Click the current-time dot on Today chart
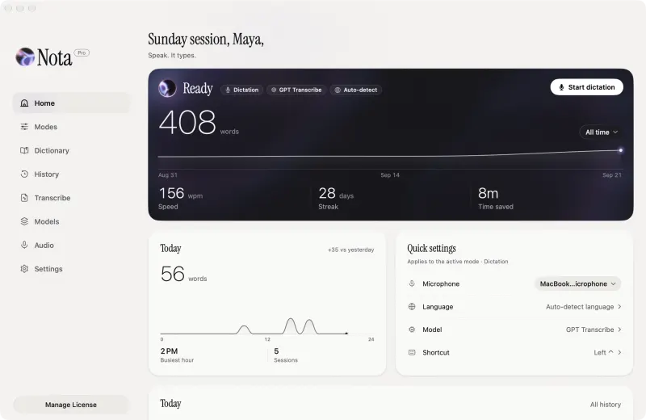 pyautogui.click(x=346, y=333)
